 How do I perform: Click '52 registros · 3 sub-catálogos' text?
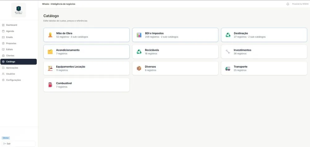pos(72,37)
